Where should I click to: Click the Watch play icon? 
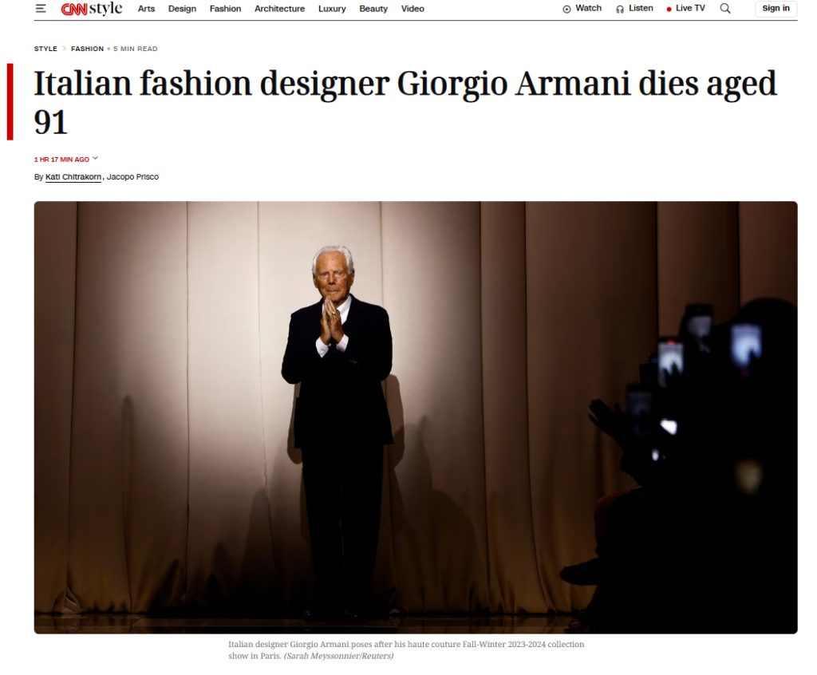click(x=567, y=9)
